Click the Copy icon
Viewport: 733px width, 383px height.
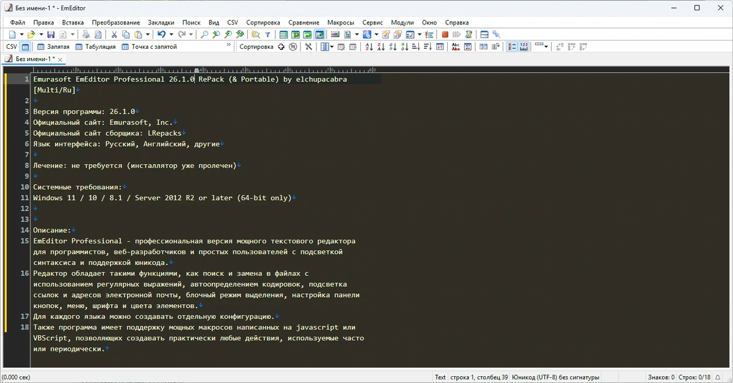click(126, 35)
